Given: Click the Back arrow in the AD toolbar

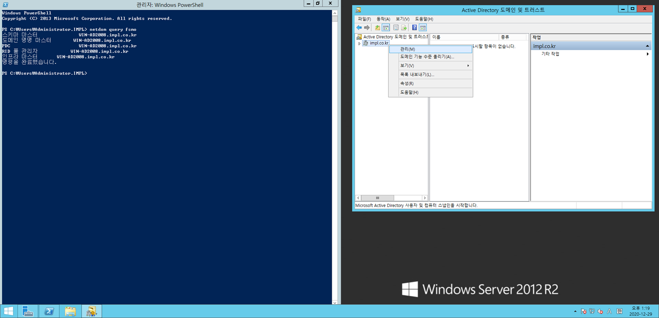Looking at the screenshot, I should click(359, 27).
